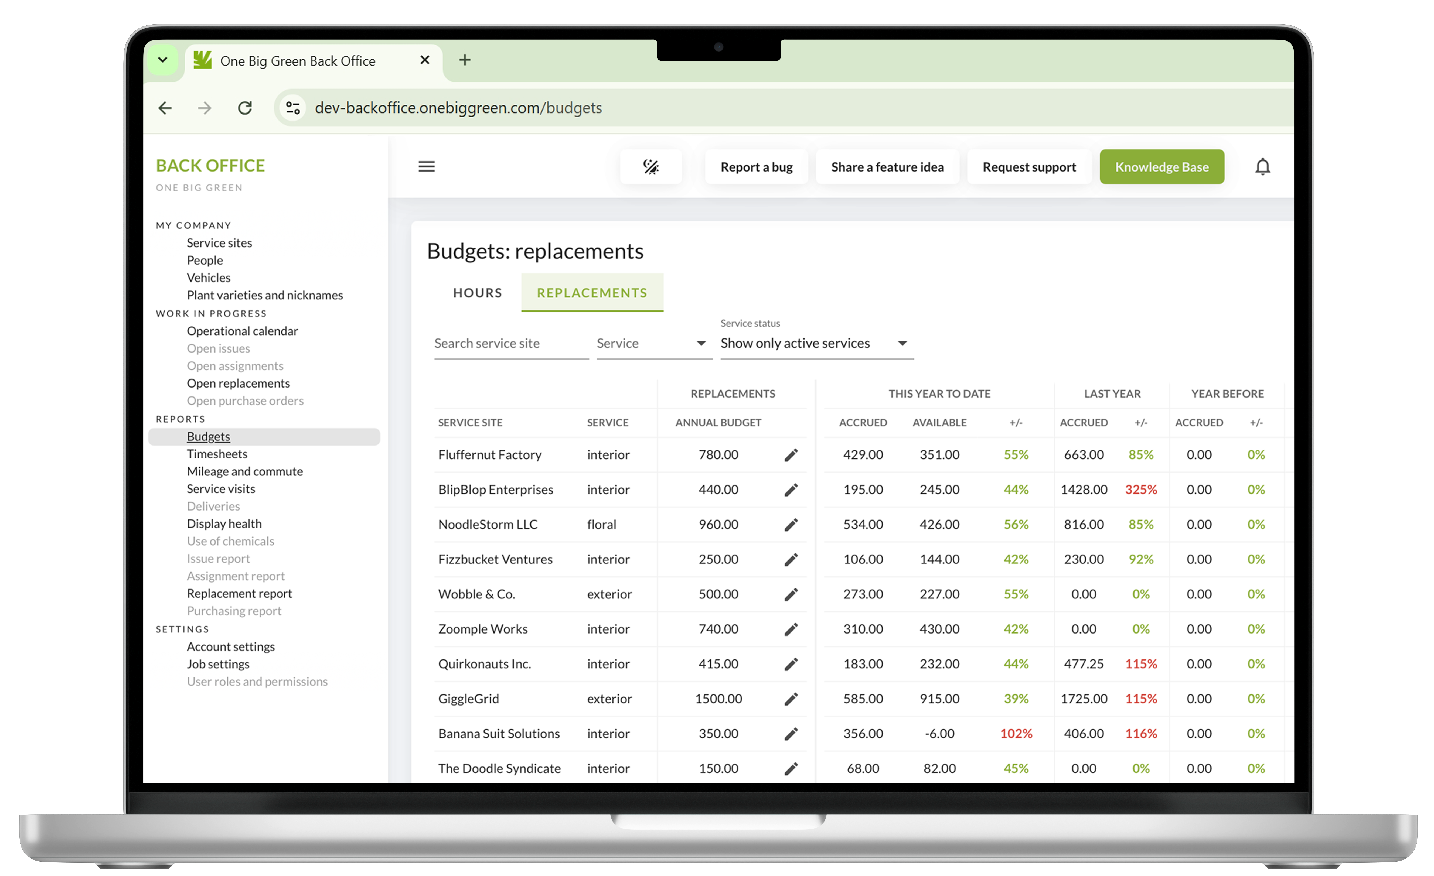The width and height of the screenshot is (1434, 876).
Task: Click the GiggleGrid site name
Action: click(468, 699)
